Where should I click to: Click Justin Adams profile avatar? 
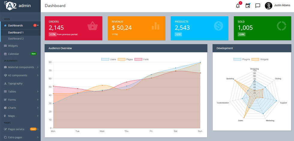[268, 6]
